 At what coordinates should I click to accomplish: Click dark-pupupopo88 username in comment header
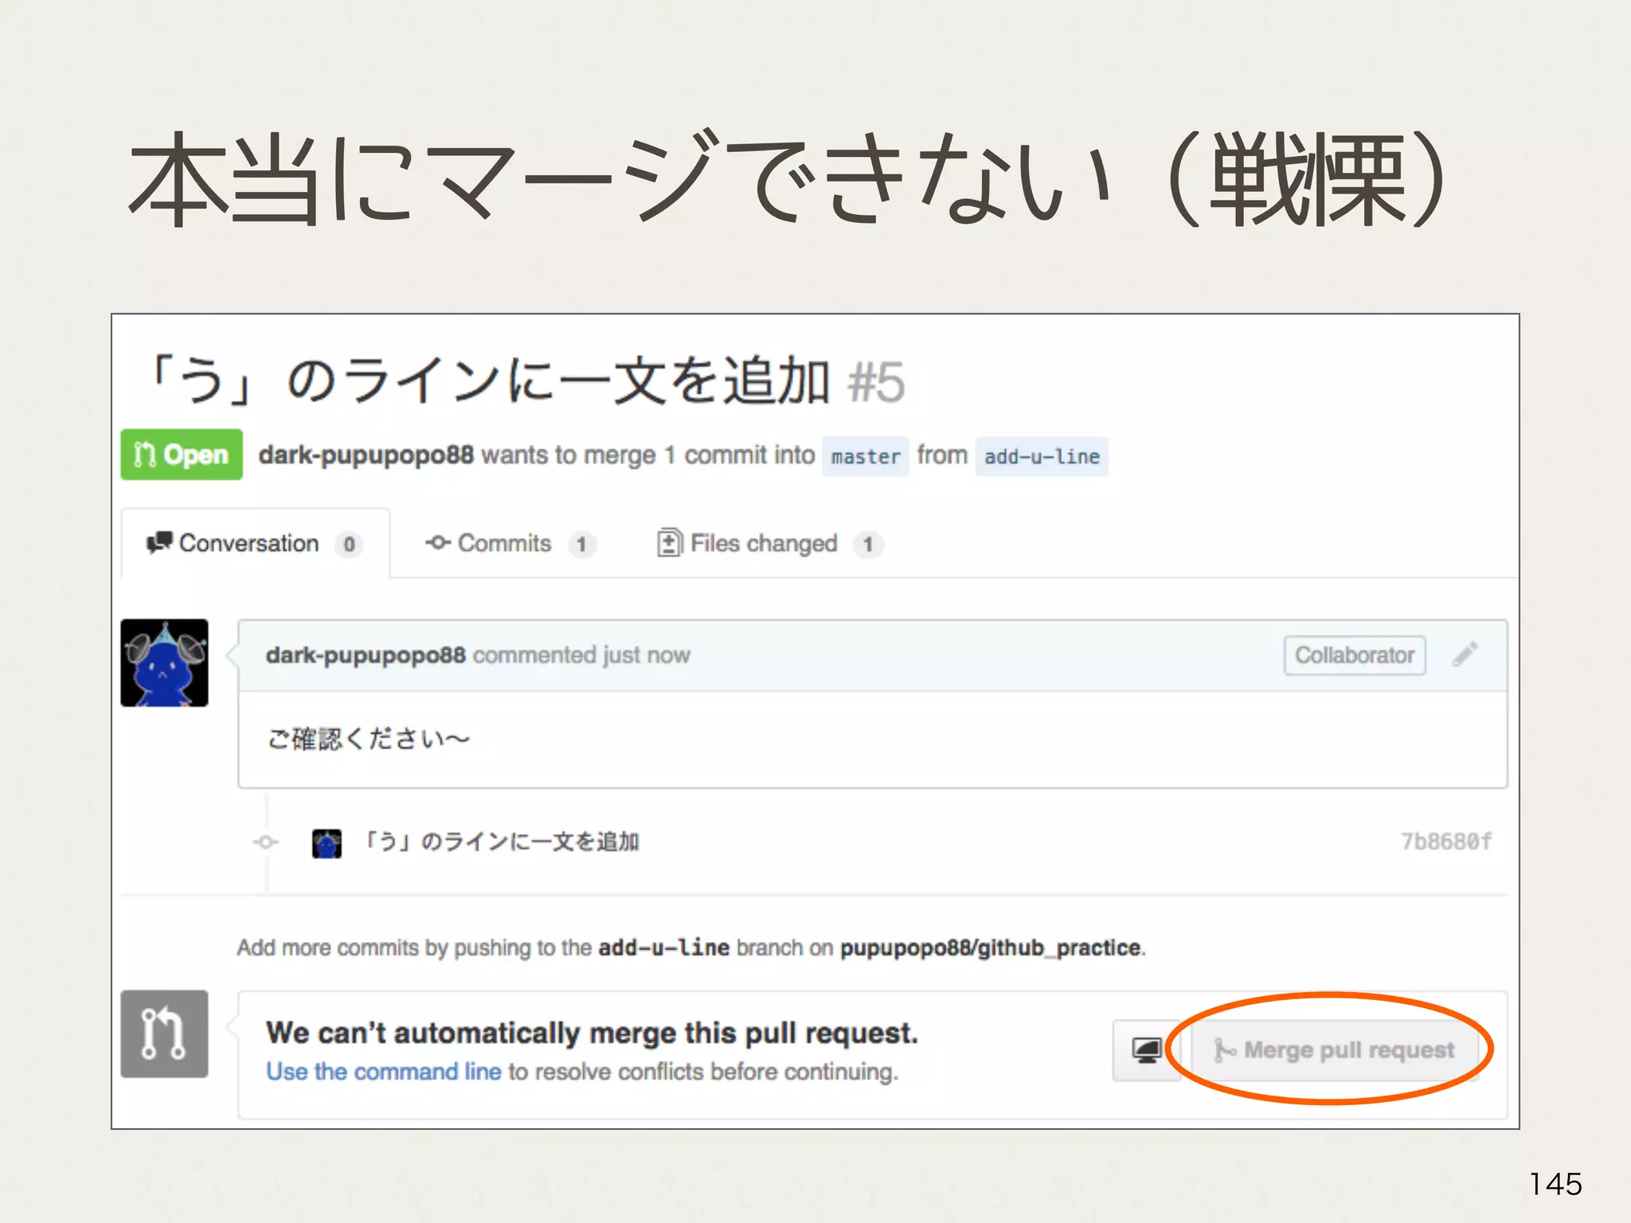(x=365, y=655)
